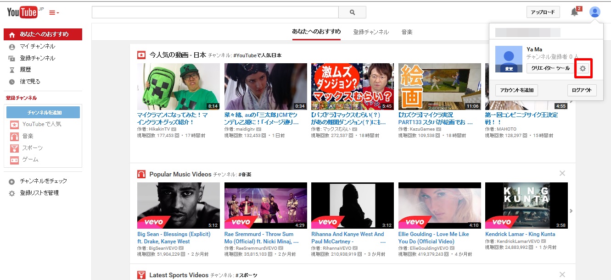Open 後で見る in the sidebar
Viewport: 611px width, 280px height.
pyautogui.click(x=30, y=82)
